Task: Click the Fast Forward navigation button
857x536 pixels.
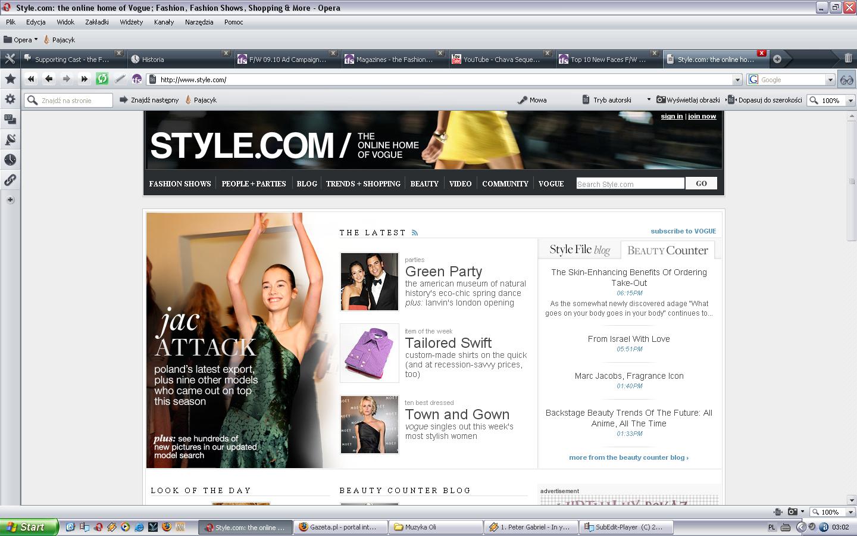Action: (84, 79)
